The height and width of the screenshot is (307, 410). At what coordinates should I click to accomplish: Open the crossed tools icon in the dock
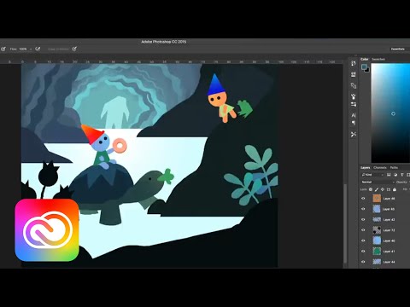(354, 134)
